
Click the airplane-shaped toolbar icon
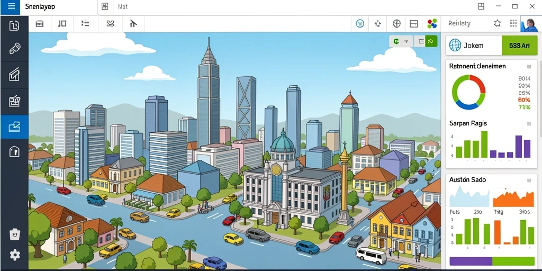click(x=133, y=23)
